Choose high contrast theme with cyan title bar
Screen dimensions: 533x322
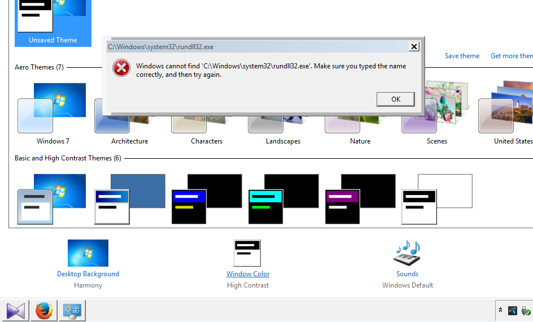pos(283,199)
